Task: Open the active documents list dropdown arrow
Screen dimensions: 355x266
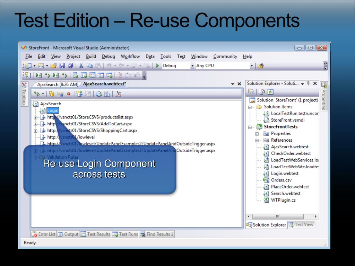Action: coord(233,84)
